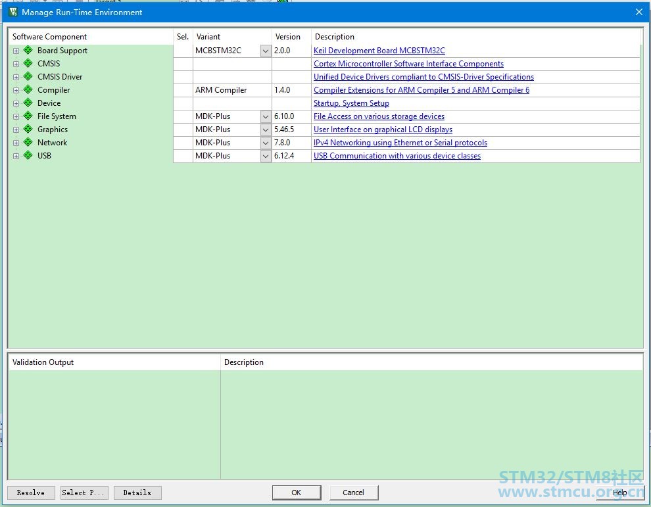Open Cortex Microcontroller Software Interface Components link
The image size is (651, 507).
(x=408, y=64)
